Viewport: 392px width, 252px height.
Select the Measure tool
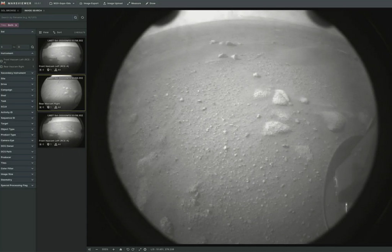point(134,3)
